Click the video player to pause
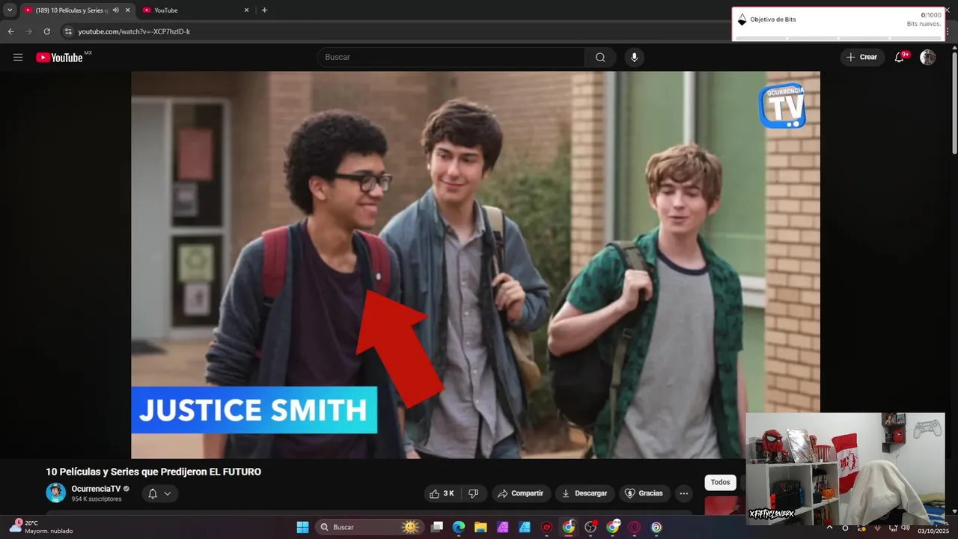Viewport: 958px width, 539px height. (x=475, y=264)
